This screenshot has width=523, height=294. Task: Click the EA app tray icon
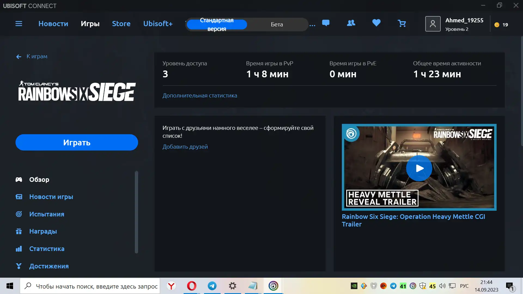pyautogui.click(x=384, y=286)
